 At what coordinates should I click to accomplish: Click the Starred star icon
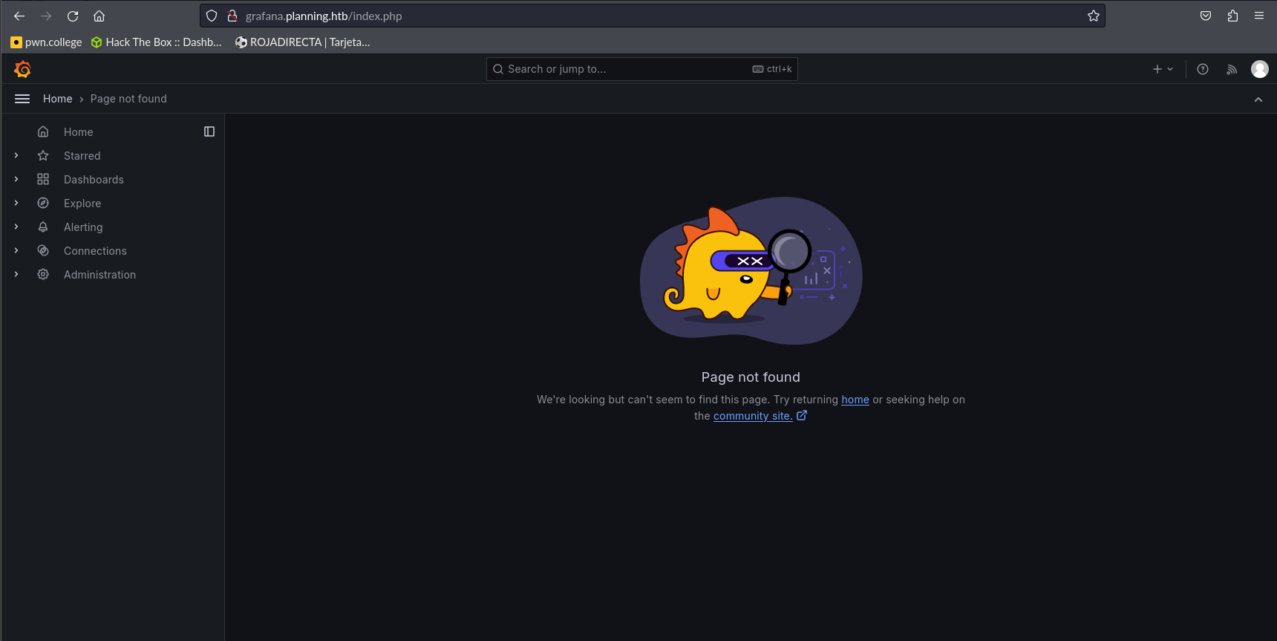tap(43, 155)
